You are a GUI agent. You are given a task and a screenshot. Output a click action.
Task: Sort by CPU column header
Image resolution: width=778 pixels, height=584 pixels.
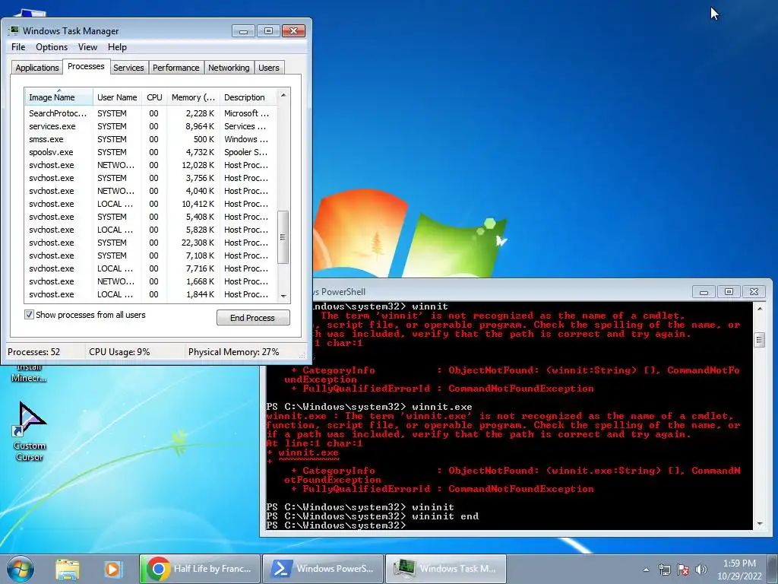(x=154, y=97)
